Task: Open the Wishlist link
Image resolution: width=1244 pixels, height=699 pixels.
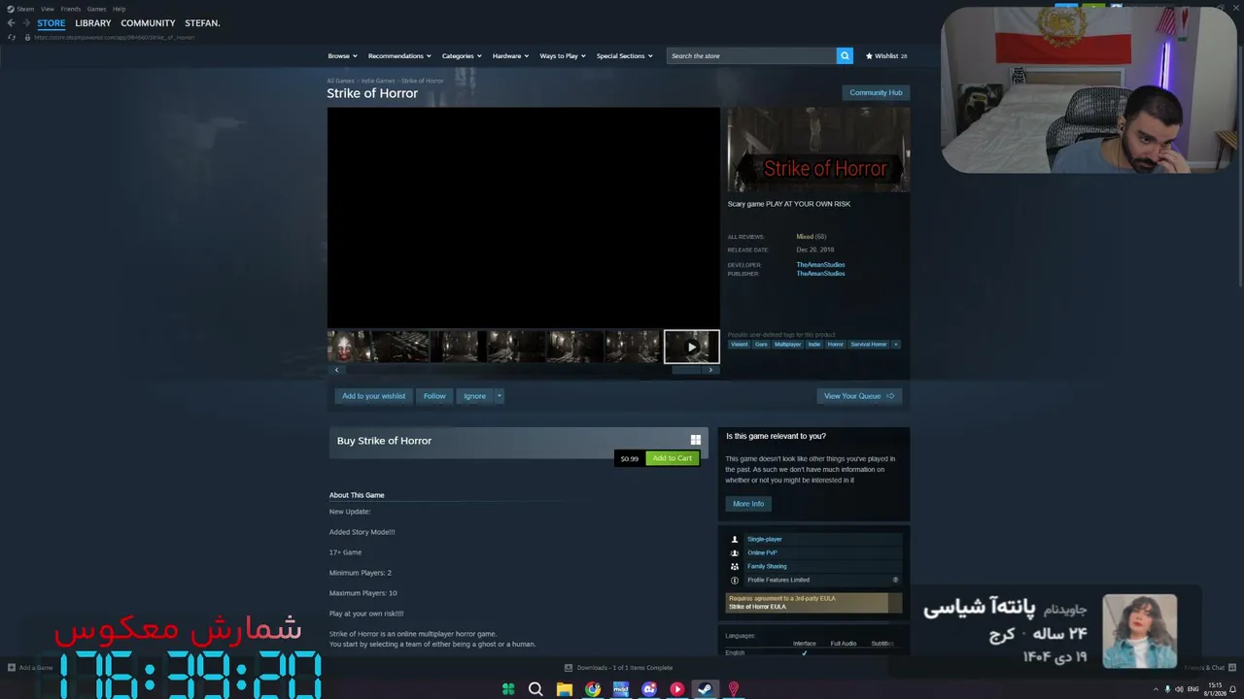Action: [x=886, y=56]
